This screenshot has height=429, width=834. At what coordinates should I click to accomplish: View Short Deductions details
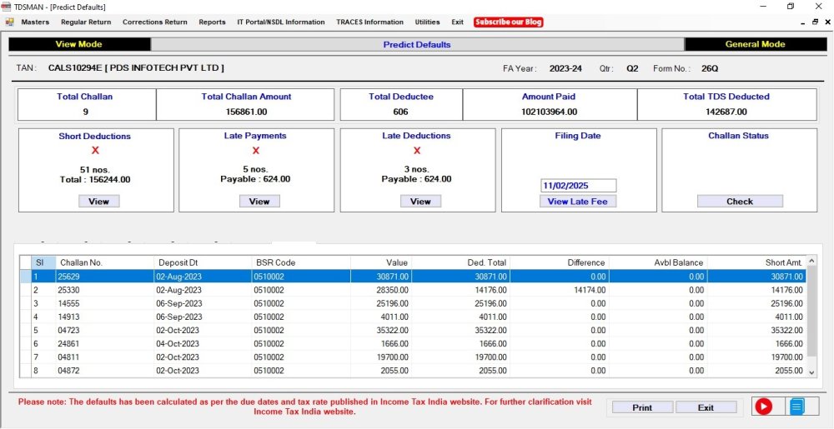click(x=99, y=202)
